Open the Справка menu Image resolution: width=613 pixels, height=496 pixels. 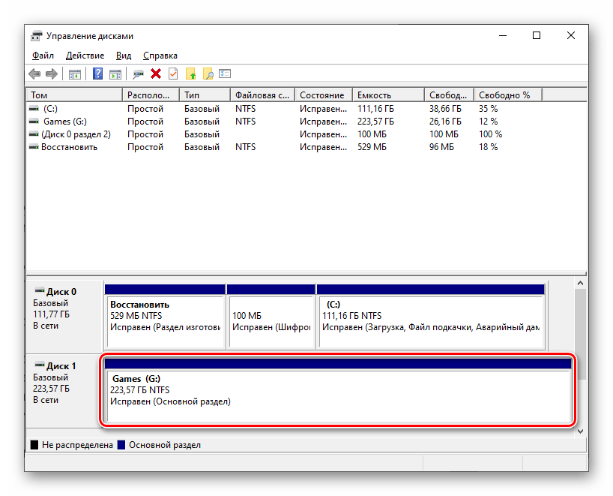160,56
